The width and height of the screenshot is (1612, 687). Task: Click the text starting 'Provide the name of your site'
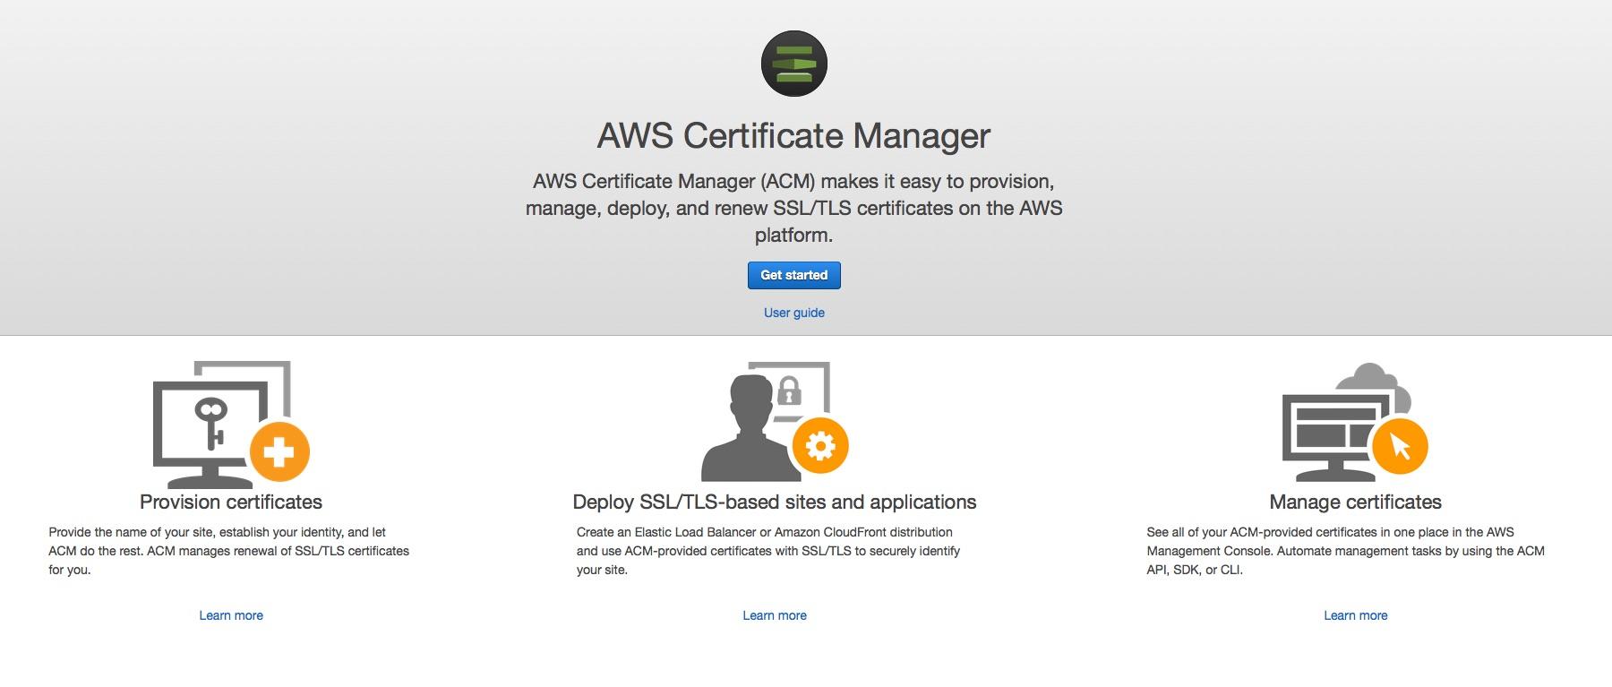click(229, 551)
